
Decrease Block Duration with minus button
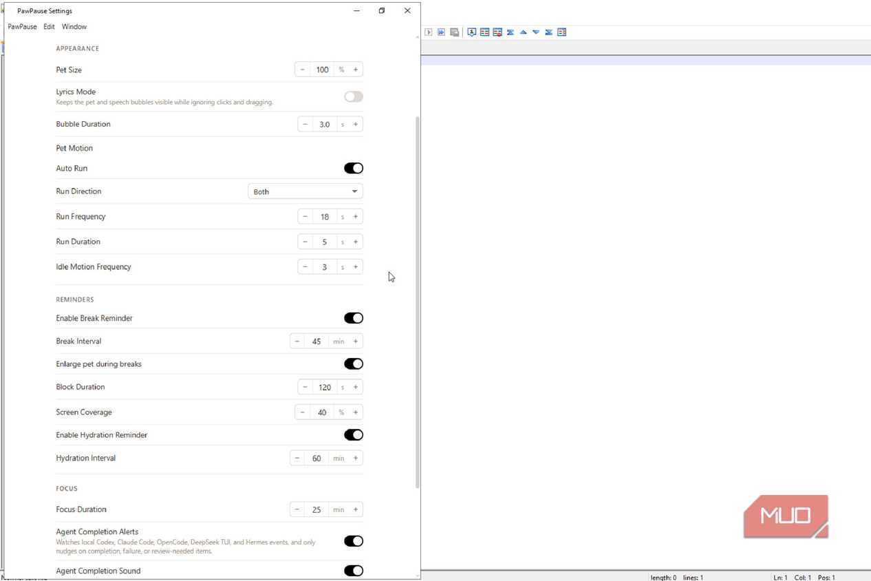[305, 387]
